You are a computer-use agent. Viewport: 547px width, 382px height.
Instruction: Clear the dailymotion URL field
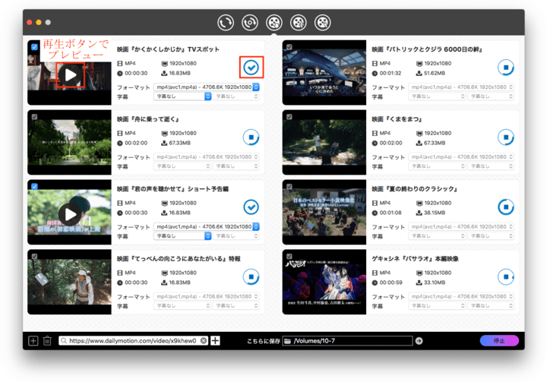pos(204,341)
